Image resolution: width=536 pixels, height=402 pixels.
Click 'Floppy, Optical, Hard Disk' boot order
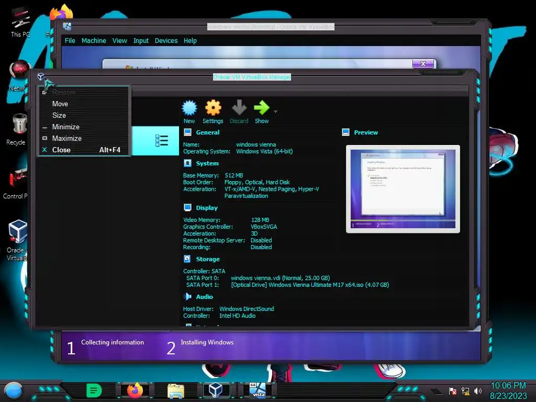tap(257, 182)
